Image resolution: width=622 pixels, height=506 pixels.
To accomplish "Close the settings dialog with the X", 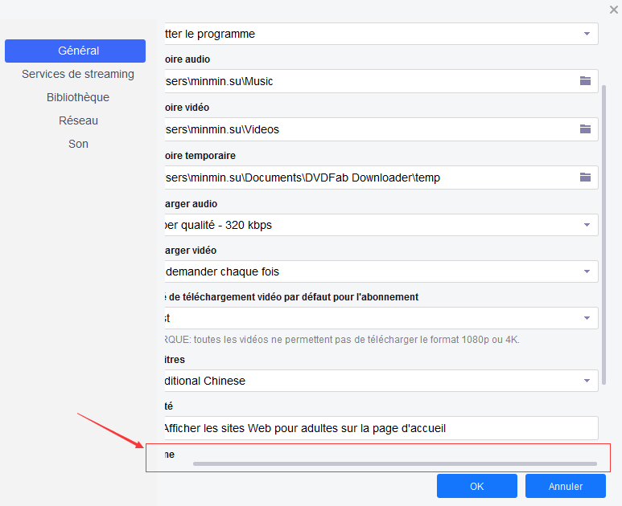I will point(614,9).
